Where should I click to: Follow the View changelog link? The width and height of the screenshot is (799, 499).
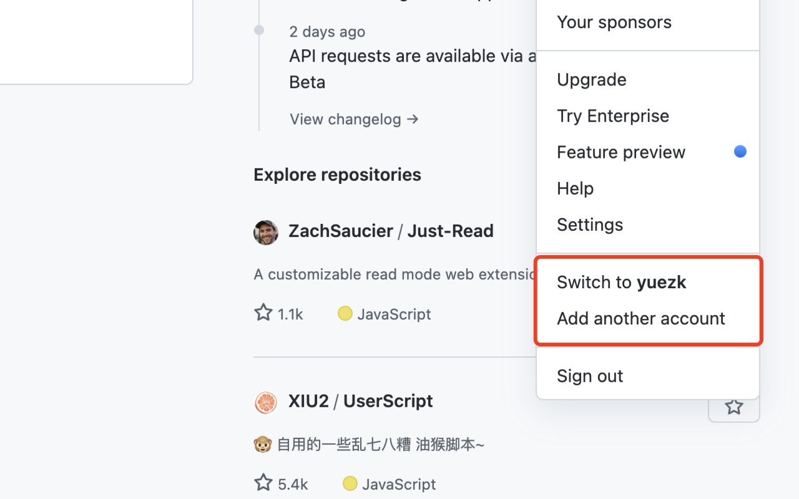354,119
